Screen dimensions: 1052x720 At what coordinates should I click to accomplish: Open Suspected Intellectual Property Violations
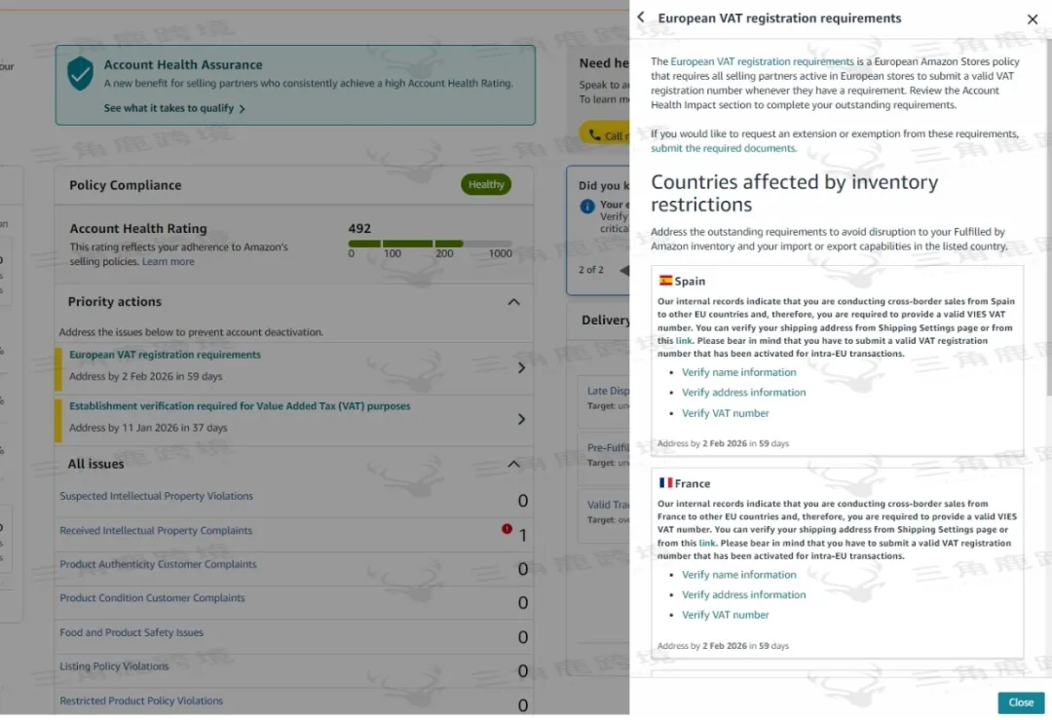[156, 496]
